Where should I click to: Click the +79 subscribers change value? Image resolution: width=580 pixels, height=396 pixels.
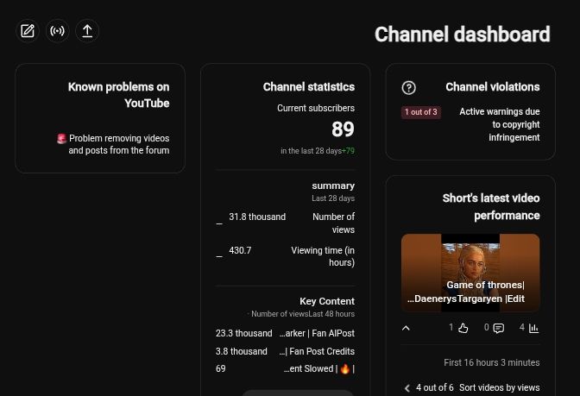tap(348, 151)
